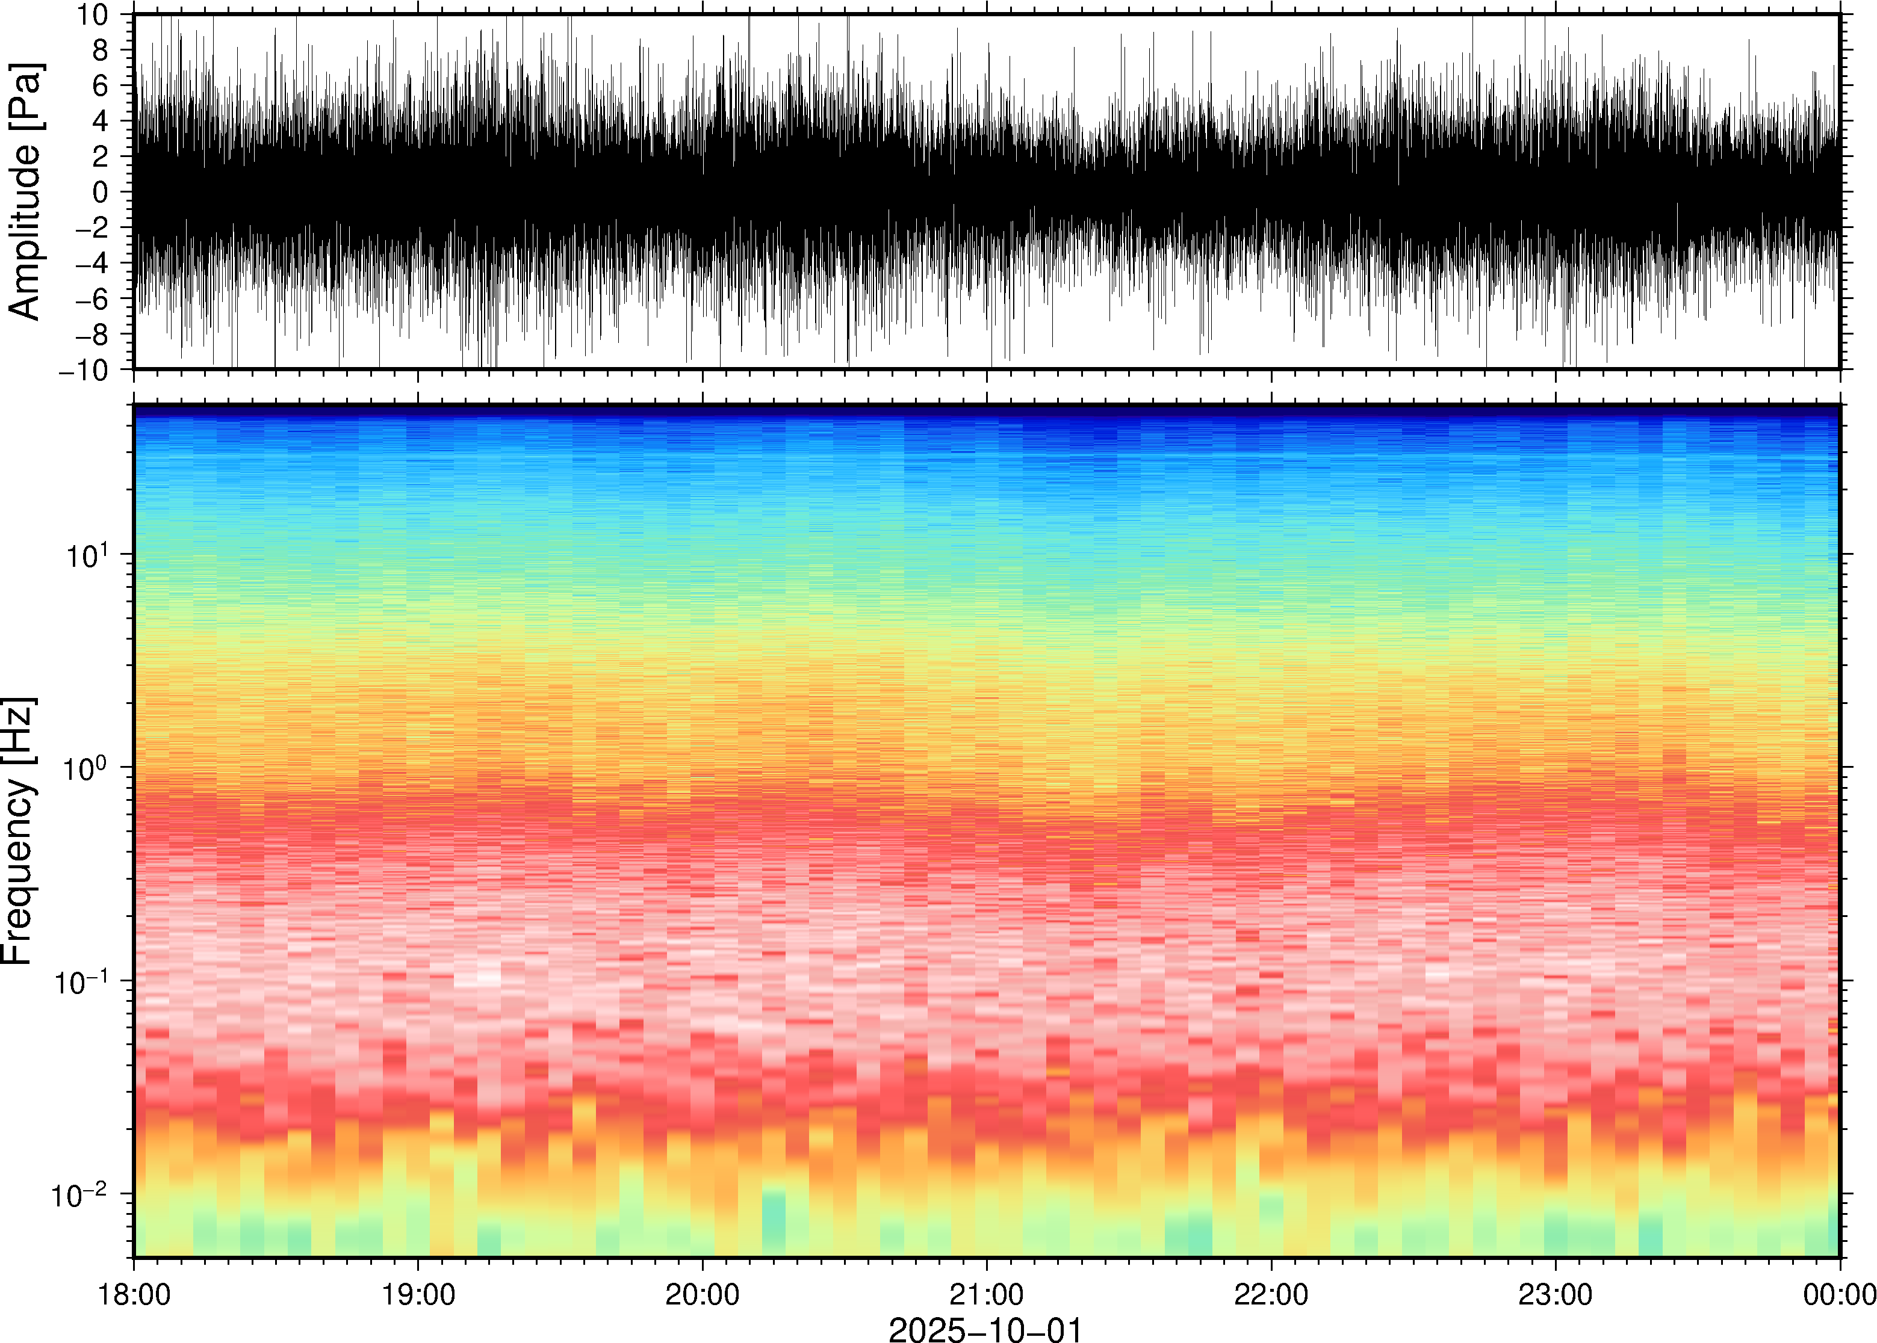Click the amplitude tick label 6

(x=101, y=85)
